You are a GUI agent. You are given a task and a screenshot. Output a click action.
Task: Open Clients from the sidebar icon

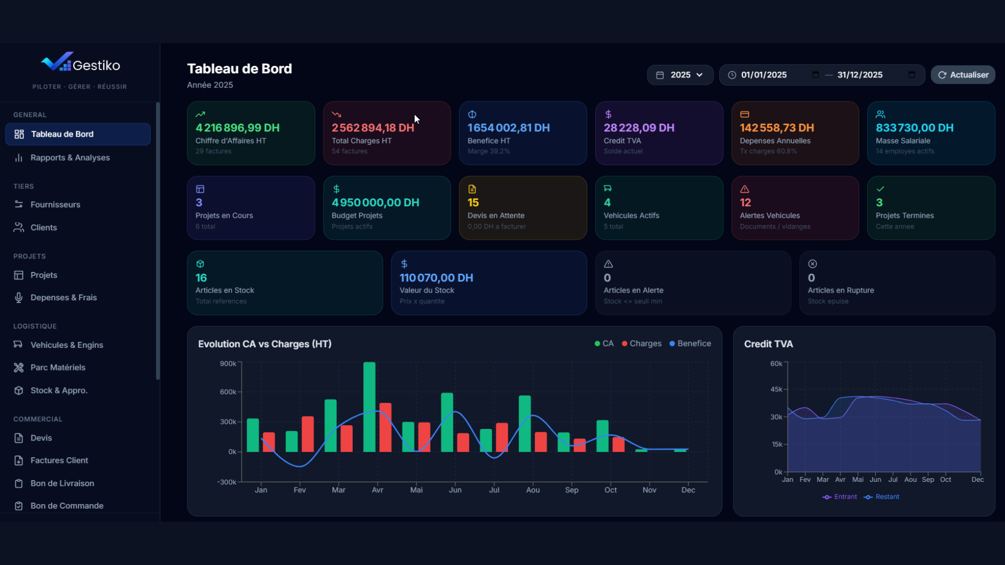[x=19, y=228]
